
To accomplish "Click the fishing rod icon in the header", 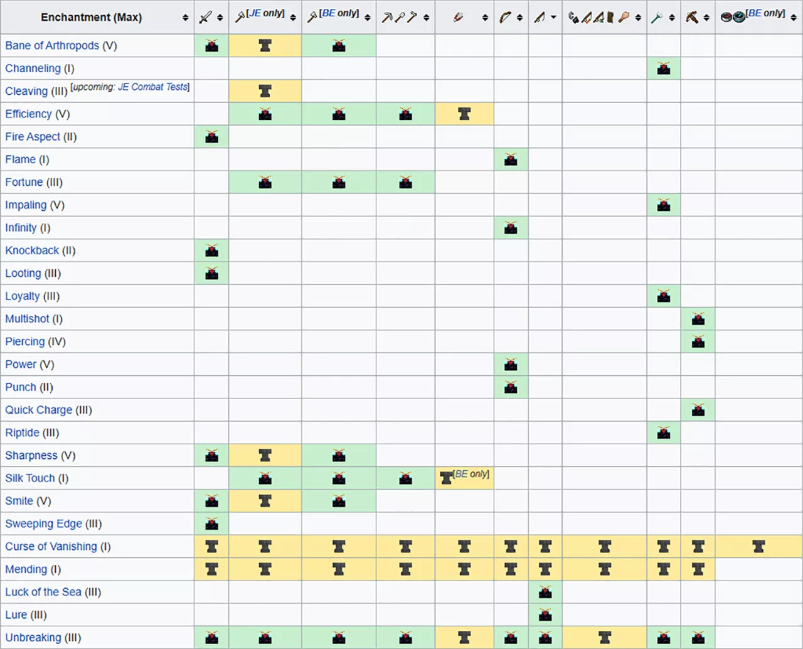I will (x=539, y=18).
